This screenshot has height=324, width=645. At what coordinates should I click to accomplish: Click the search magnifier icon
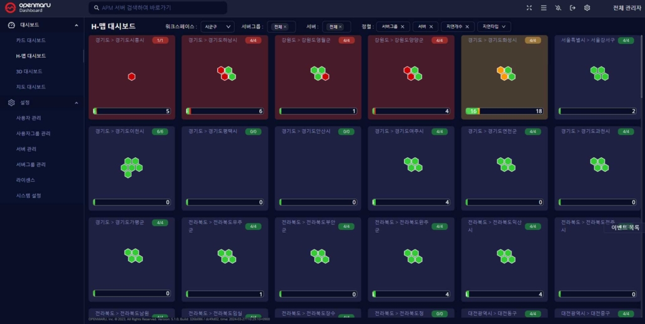point(96,8)
